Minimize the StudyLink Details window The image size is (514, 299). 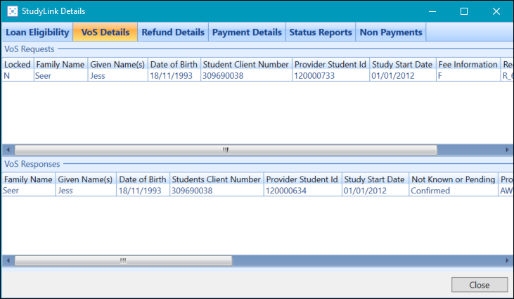432,11
